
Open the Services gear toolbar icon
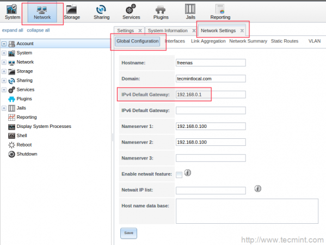tap(131, 9)
